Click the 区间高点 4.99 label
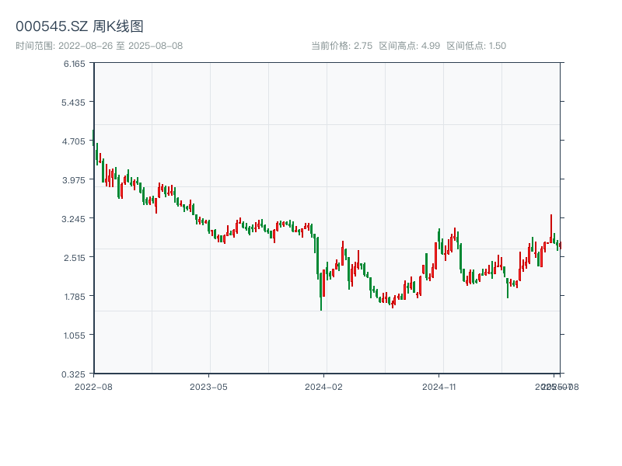The height and width of the screenshot is (466, 622). point(410,46)
